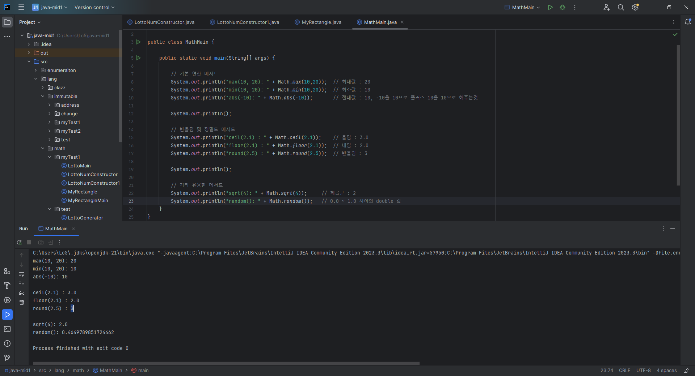695x376 pixels.
Task: Open the MathMain run configuration dropdown
Action: [522, 7]
